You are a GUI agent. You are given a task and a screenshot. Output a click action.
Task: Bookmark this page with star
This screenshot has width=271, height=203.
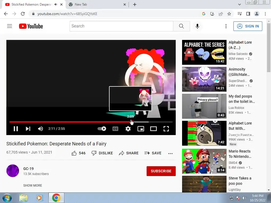click(x=229, y=14)
